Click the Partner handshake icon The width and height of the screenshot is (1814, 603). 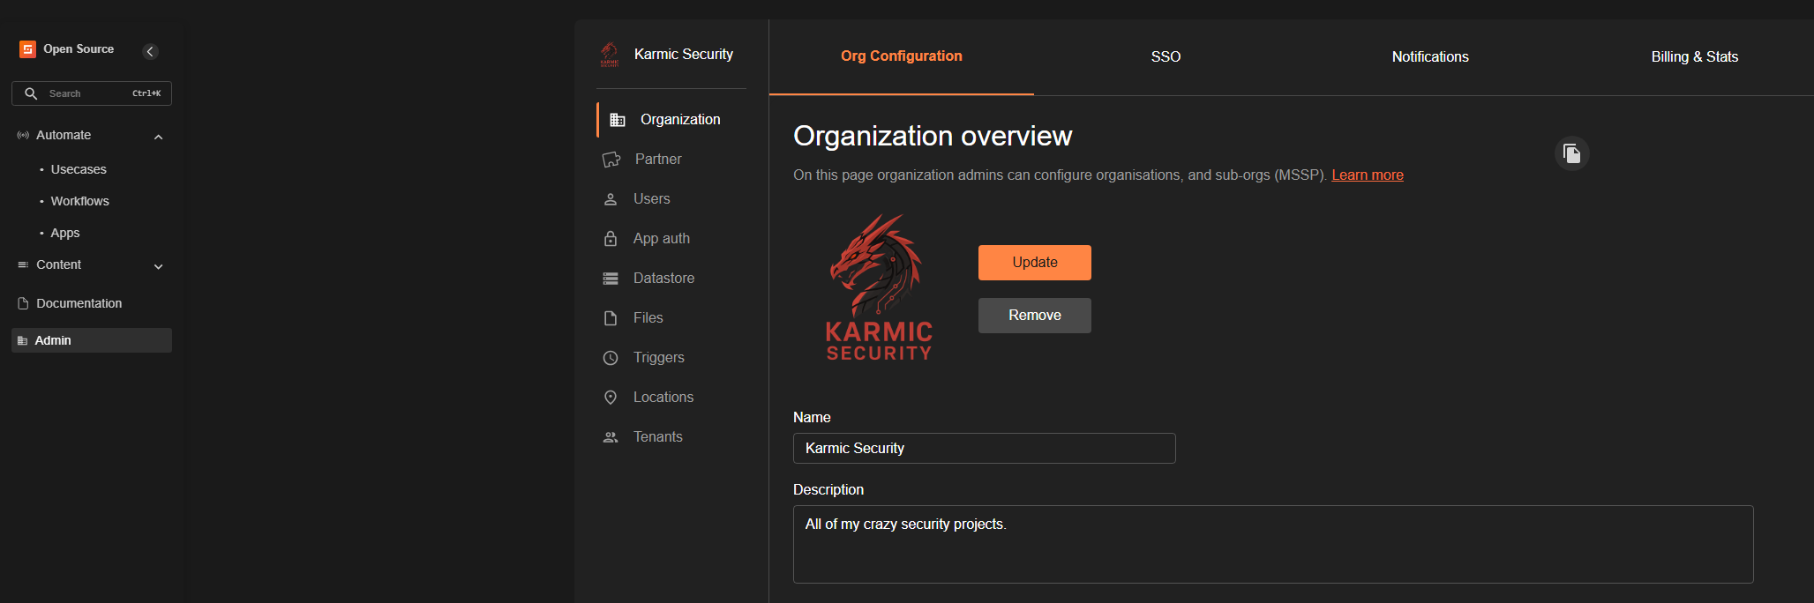click(611, 160)
